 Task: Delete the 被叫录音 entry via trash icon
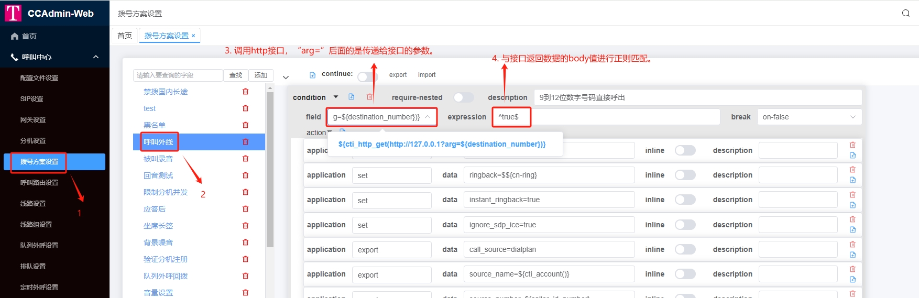(x=245, y=159)
